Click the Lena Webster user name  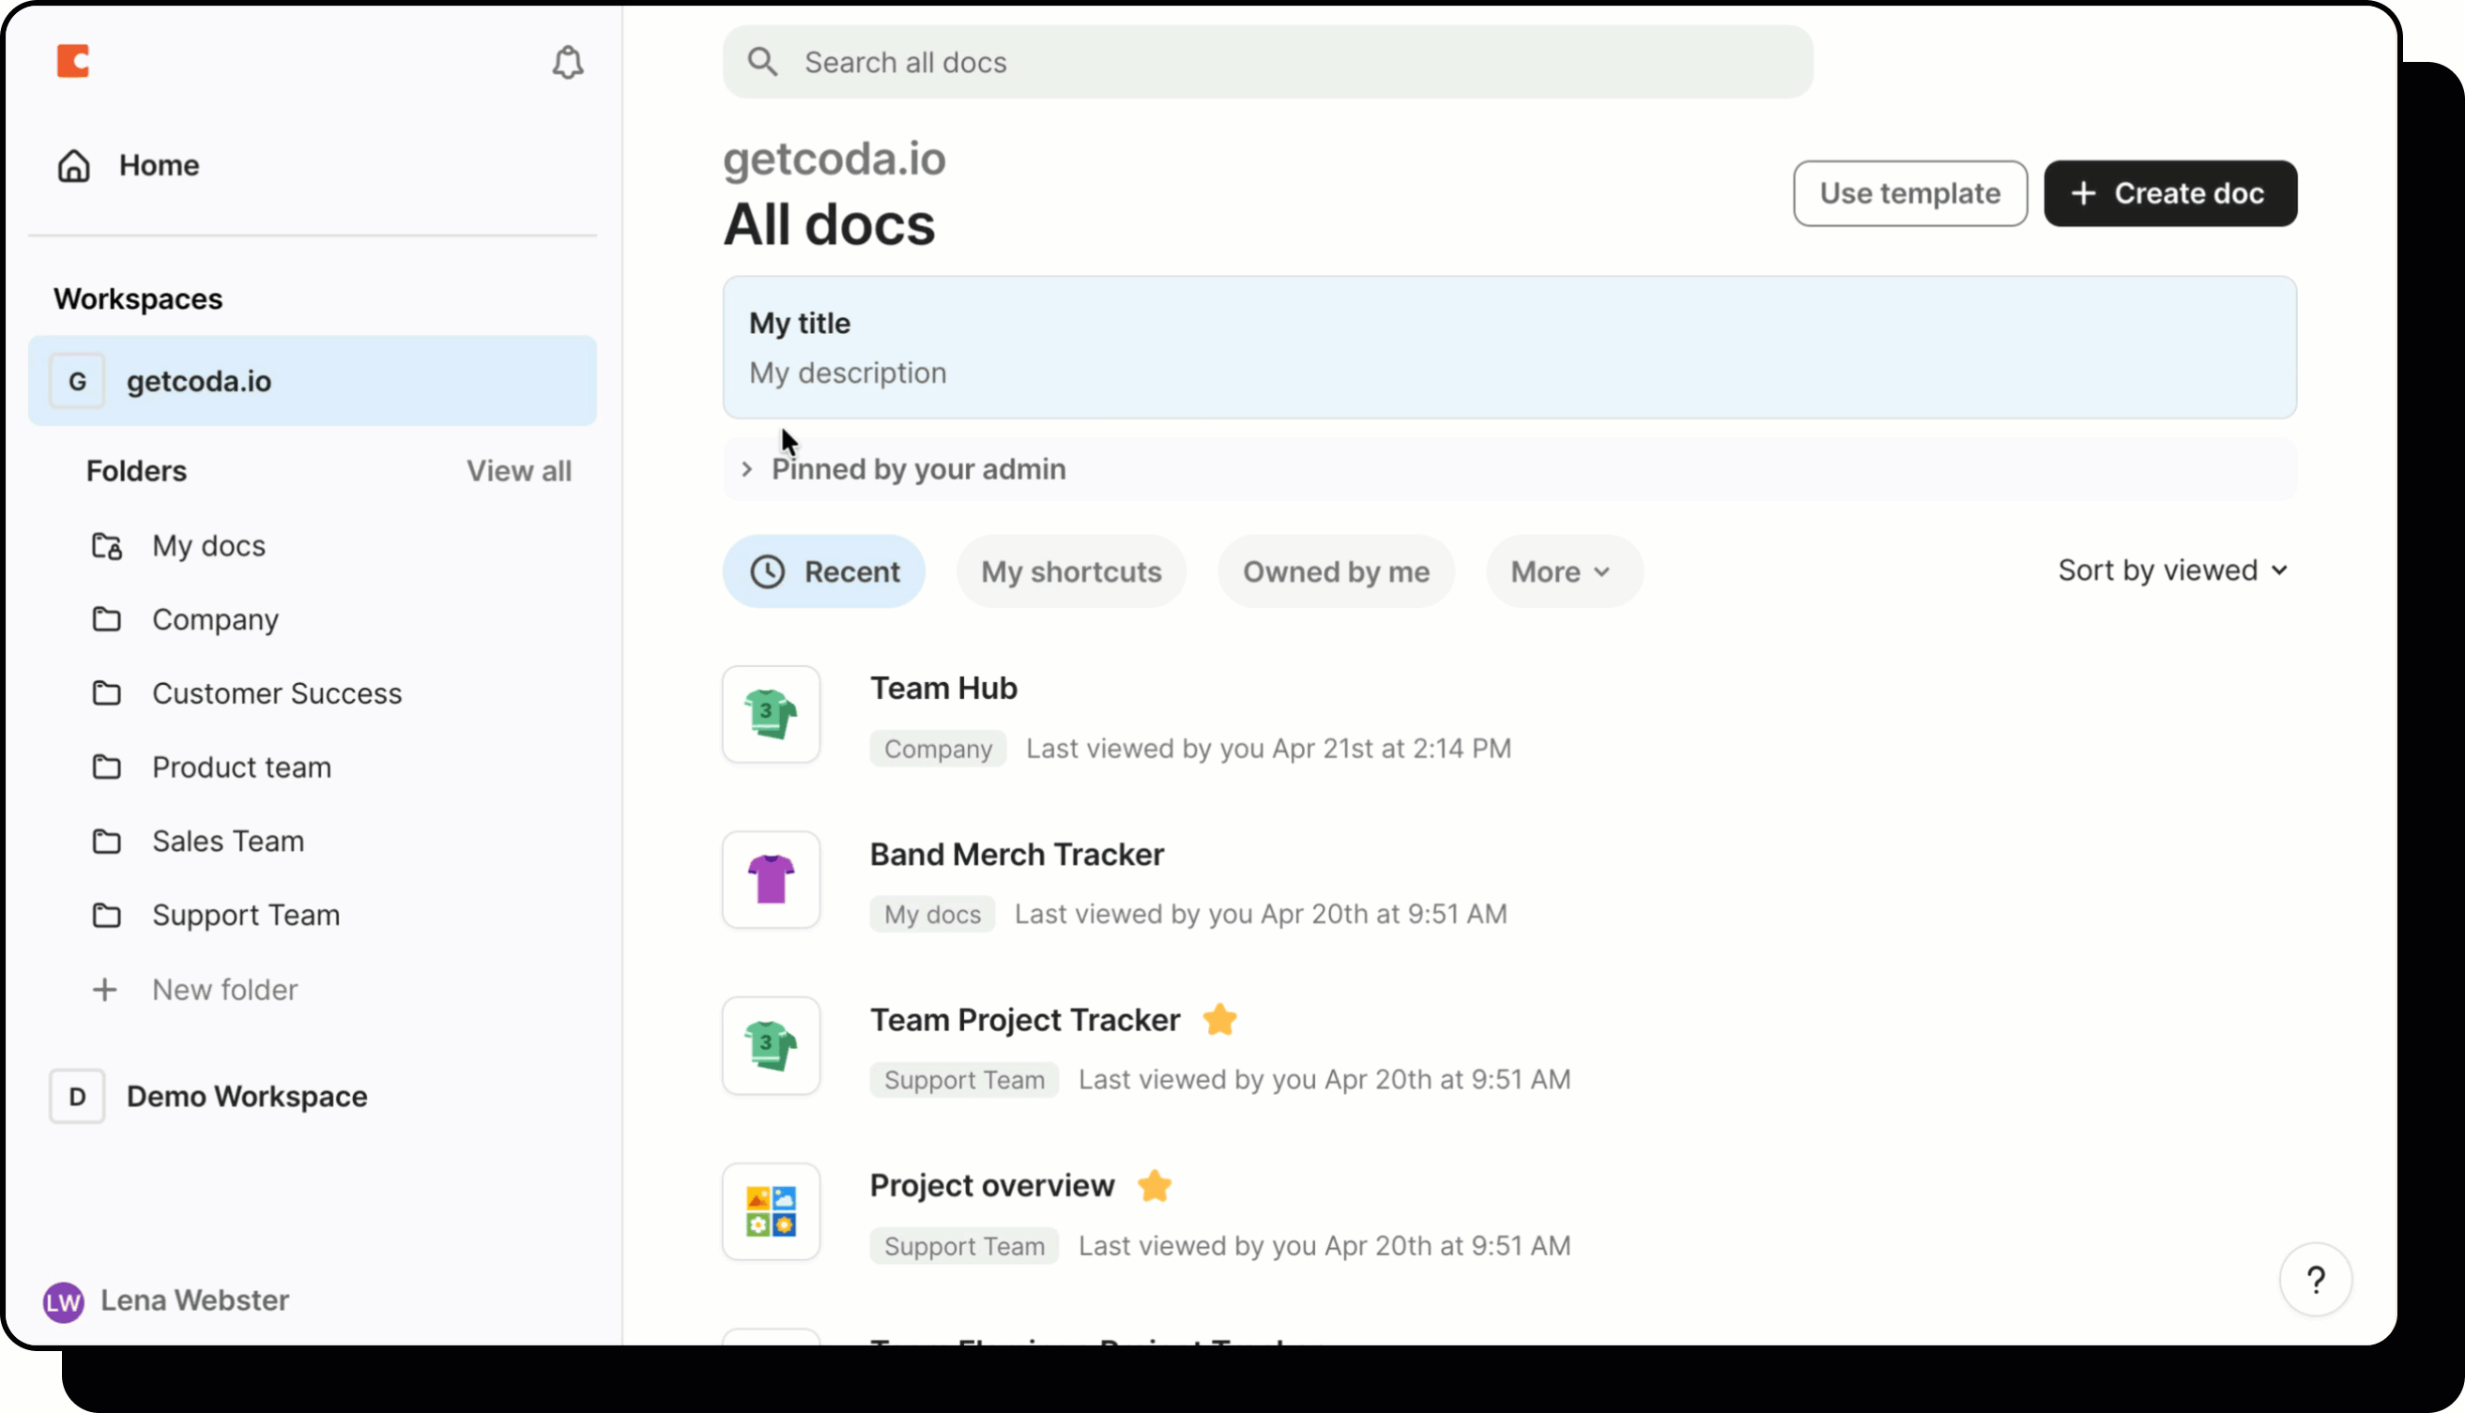click(x=195, y=1301)
